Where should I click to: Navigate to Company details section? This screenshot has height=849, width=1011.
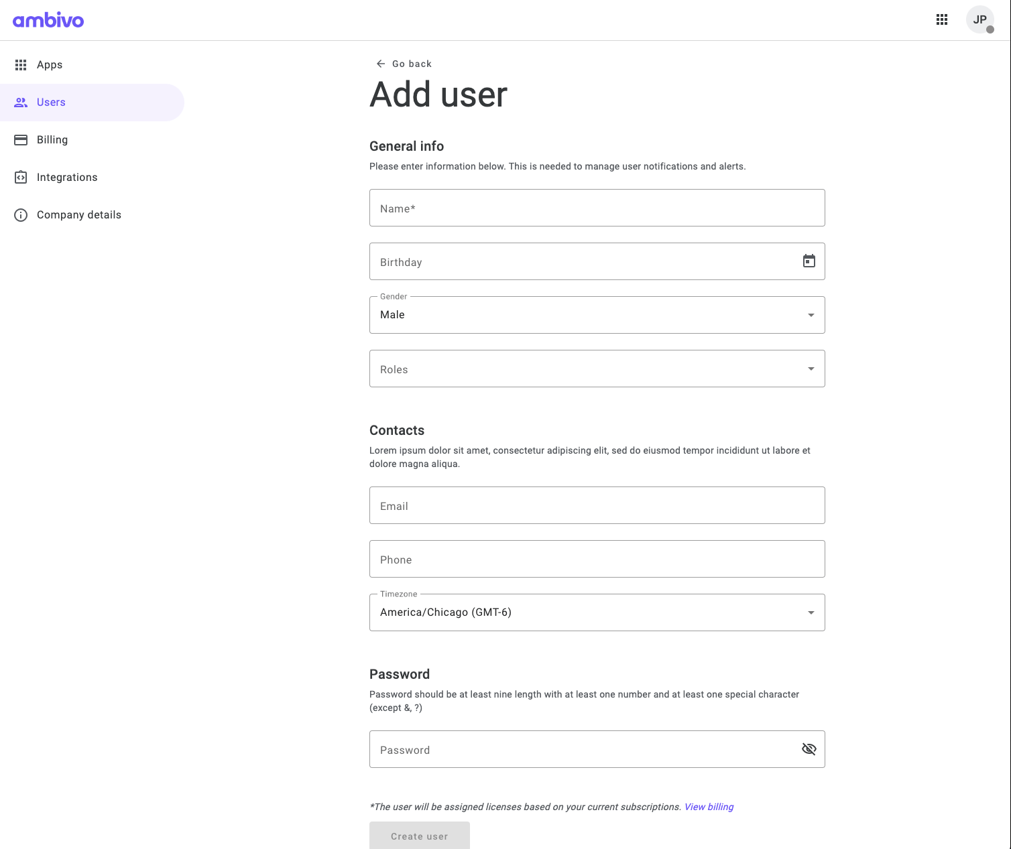point(79,214)
